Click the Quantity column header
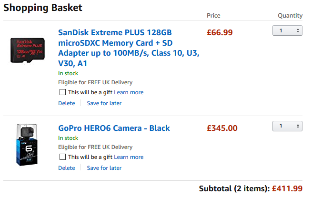 [x=290, y=16]
